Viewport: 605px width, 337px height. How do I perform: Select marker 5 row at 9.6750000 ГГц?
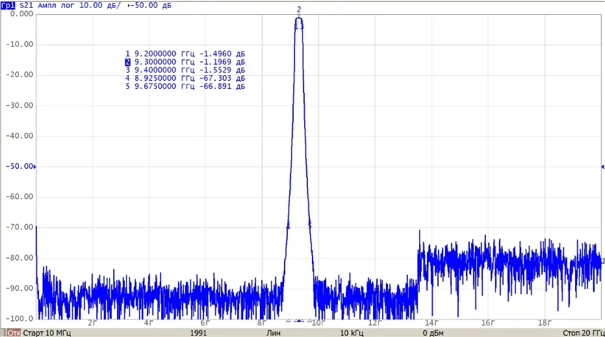pos(185,86)
